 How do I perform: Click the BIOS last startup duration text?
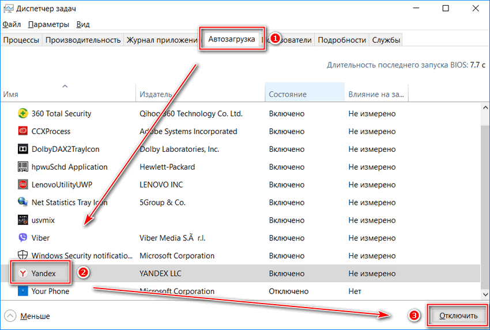[406, 65]
